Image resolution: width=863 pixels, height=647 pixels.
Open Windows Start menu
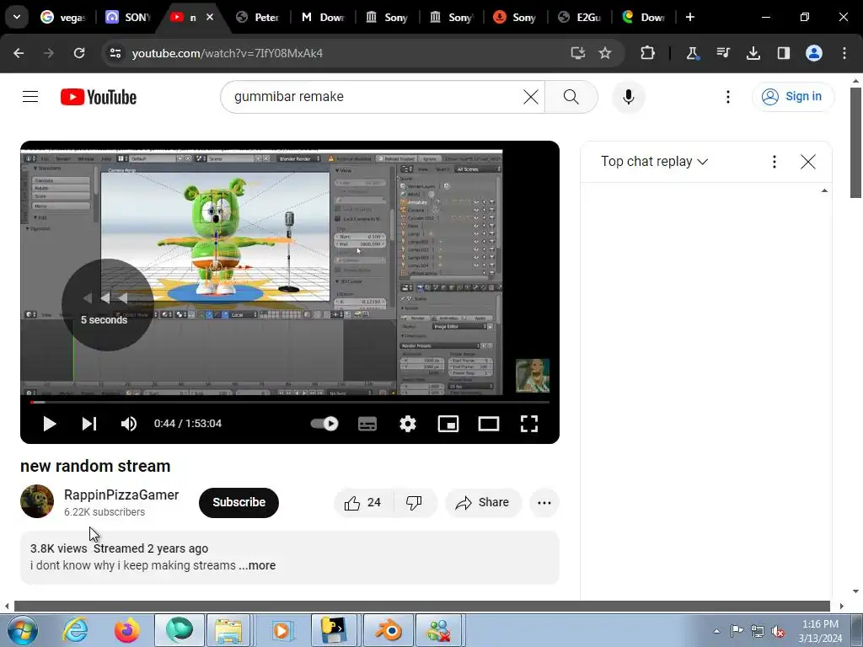(x=23, y=630)
